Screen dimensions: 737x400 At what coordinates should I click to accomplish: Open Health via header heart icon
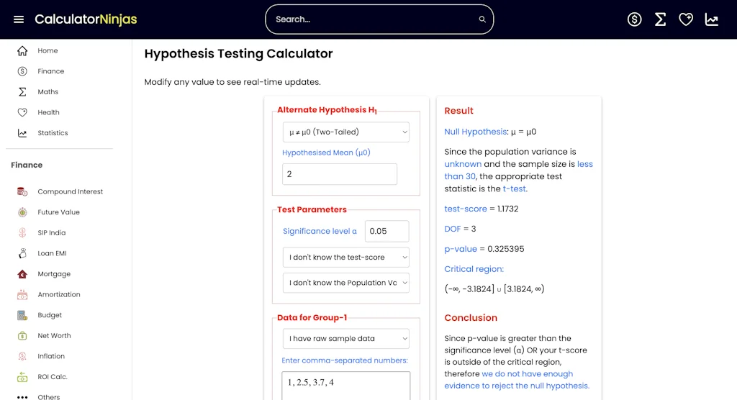(x=686, y=19)
